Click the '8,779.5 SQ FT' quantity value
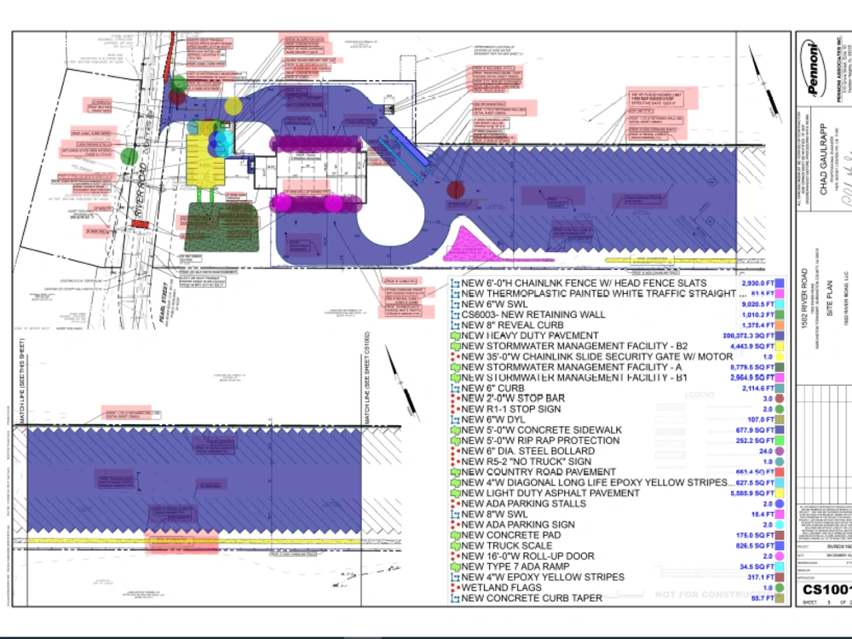Viewport: 852px width, 639px height. click(x=752, y=367)
